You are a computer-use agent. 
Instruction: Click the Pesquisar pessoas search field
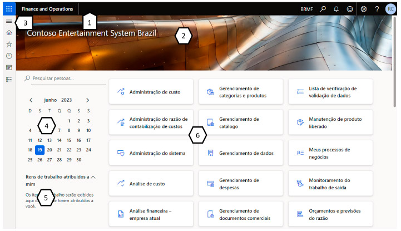pyautogui.click(x=61, y=79)
